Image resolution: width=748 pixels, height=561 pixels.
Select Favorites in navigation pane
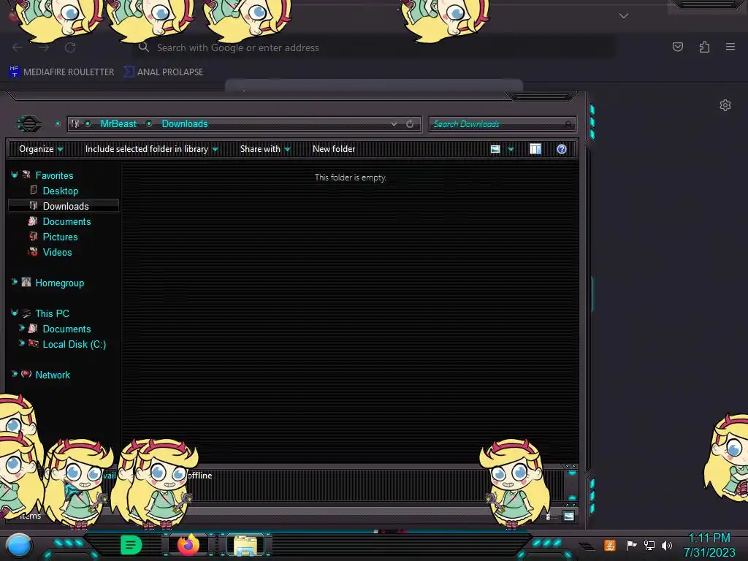pos(54,175)
